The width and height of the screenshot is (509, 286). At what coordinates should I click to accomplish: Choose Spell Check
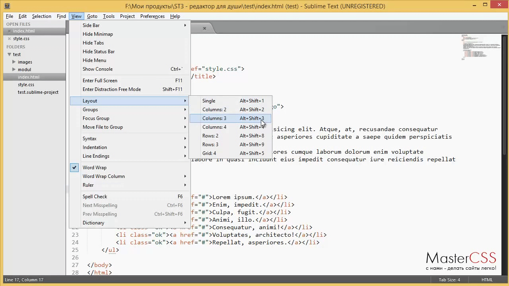(130, 197)
